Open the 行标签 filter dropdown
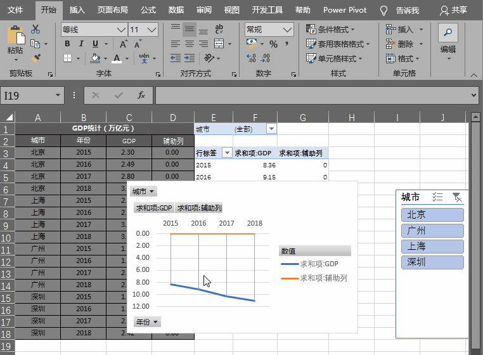Image resolution: width=483 pixels, height=355 pixels. coord(227,153)
